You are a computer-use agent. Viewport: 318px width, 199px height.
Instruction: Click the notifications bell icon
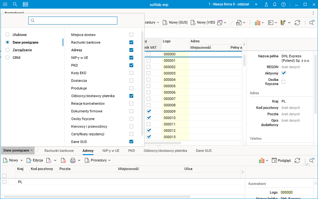(275, 4)
